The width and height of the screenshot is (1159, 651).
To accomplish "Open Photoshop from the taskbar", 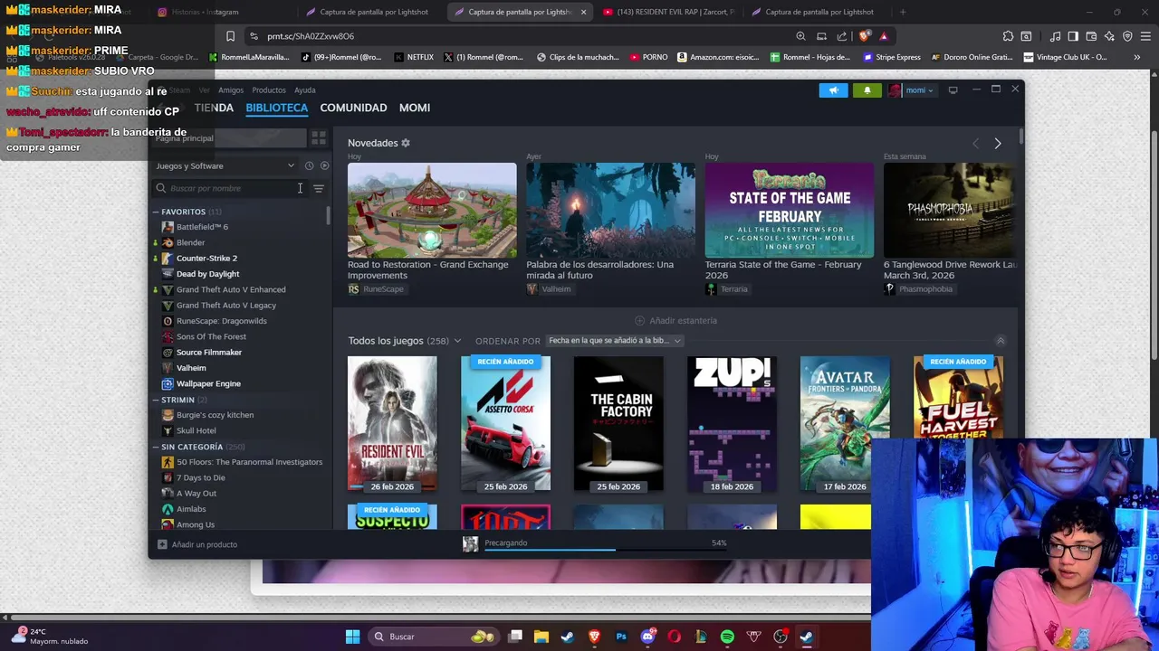I will pyautogui.click(x=621, y=637).
